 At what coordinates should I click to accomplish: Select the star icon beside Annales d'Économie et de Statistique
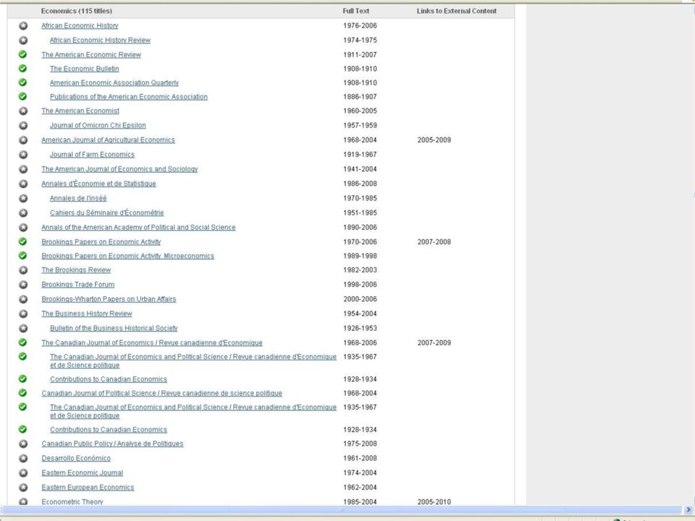(23, 184)
